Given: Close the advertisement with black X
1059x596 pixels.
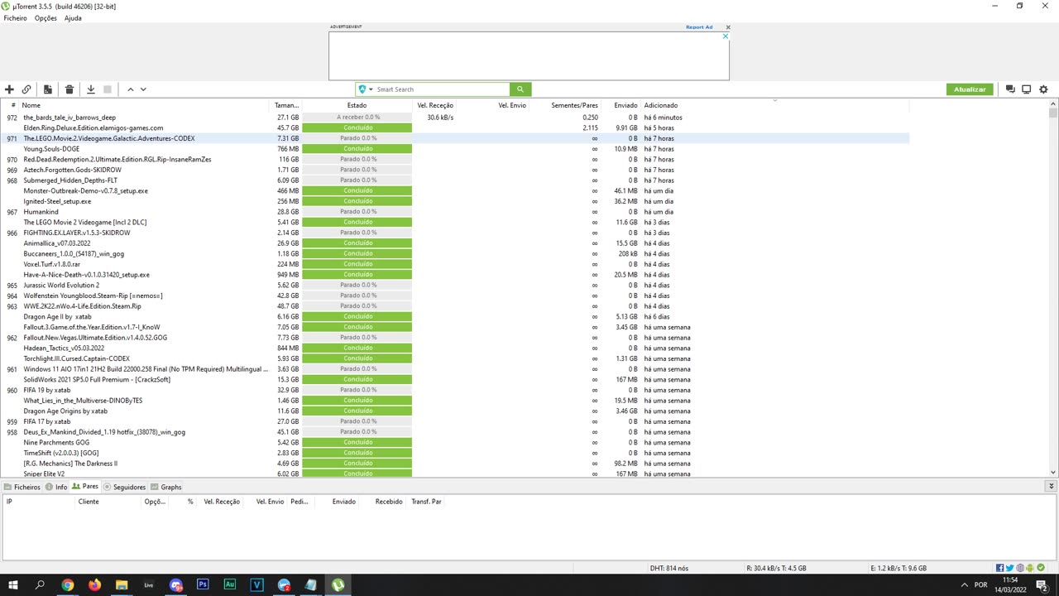Looking at the screenshot, I should (728, 27).
